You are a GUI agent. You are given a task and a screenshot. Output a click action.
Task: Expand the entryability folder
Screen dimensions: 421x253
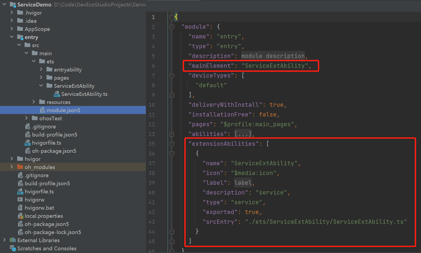point(41,69)
